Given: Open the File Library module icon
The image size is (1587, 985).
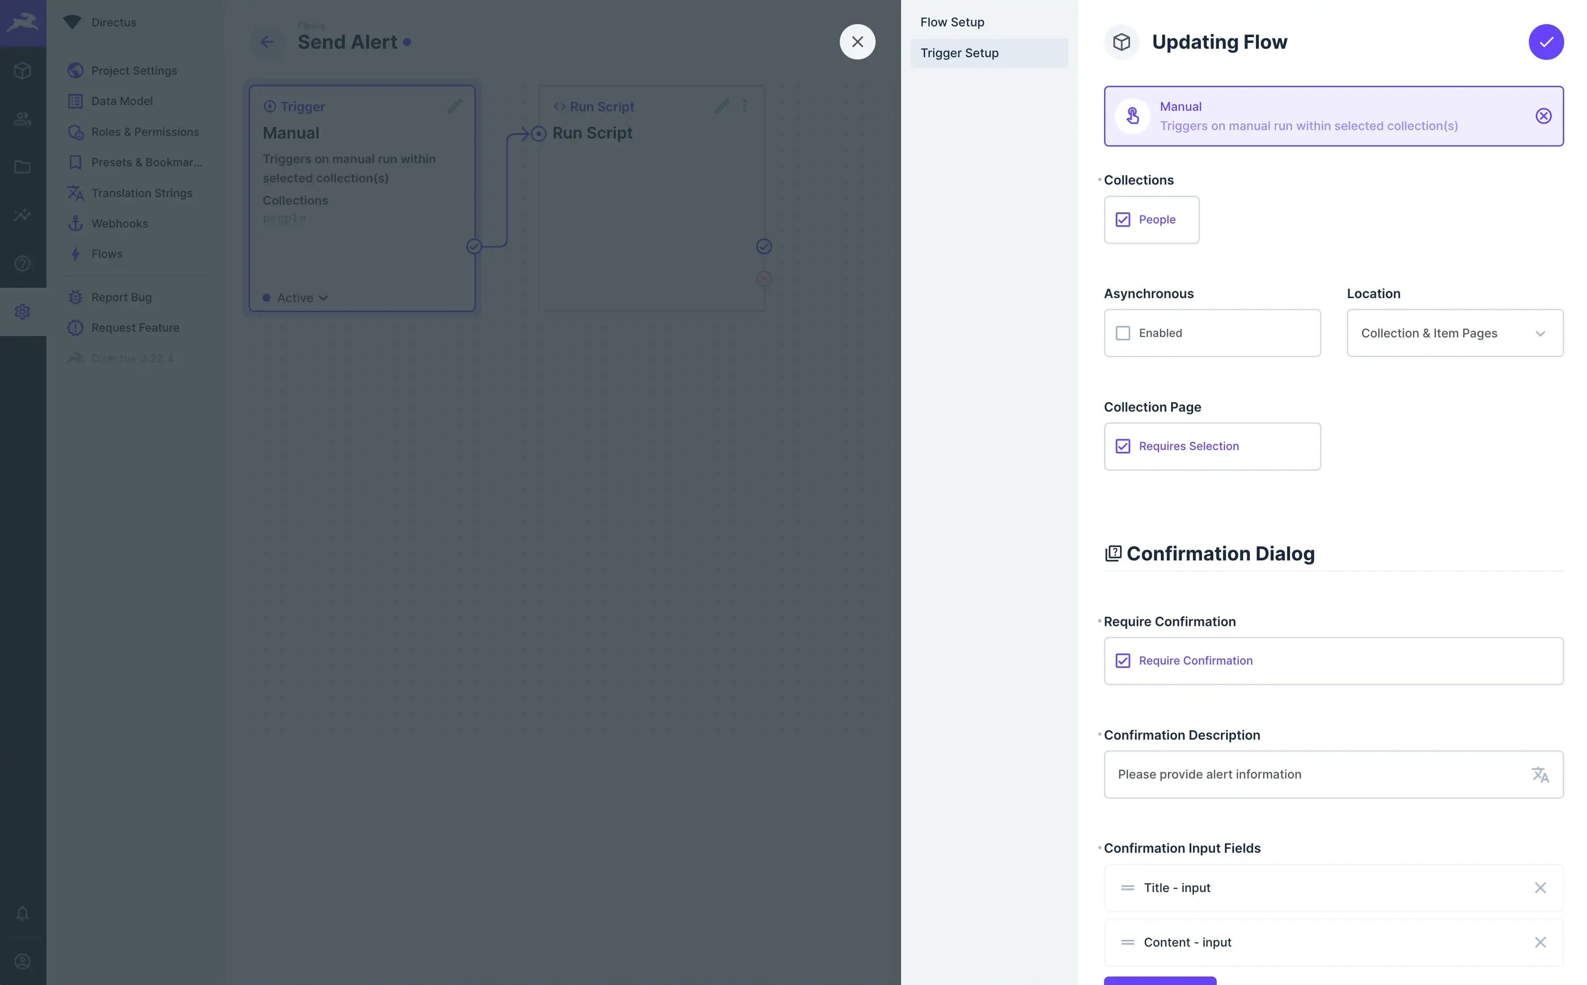Looking at the screenshot, I should (23, 167).
